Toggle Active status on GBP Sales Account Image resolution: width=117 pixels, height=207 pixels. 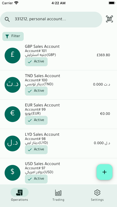[36, 62]
